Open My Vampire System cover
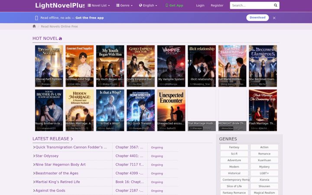312x195 pixels. pos(171,66)
